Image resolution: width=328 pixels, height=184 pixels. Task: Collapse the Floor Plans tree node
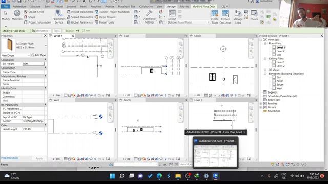tap(265, 43)
